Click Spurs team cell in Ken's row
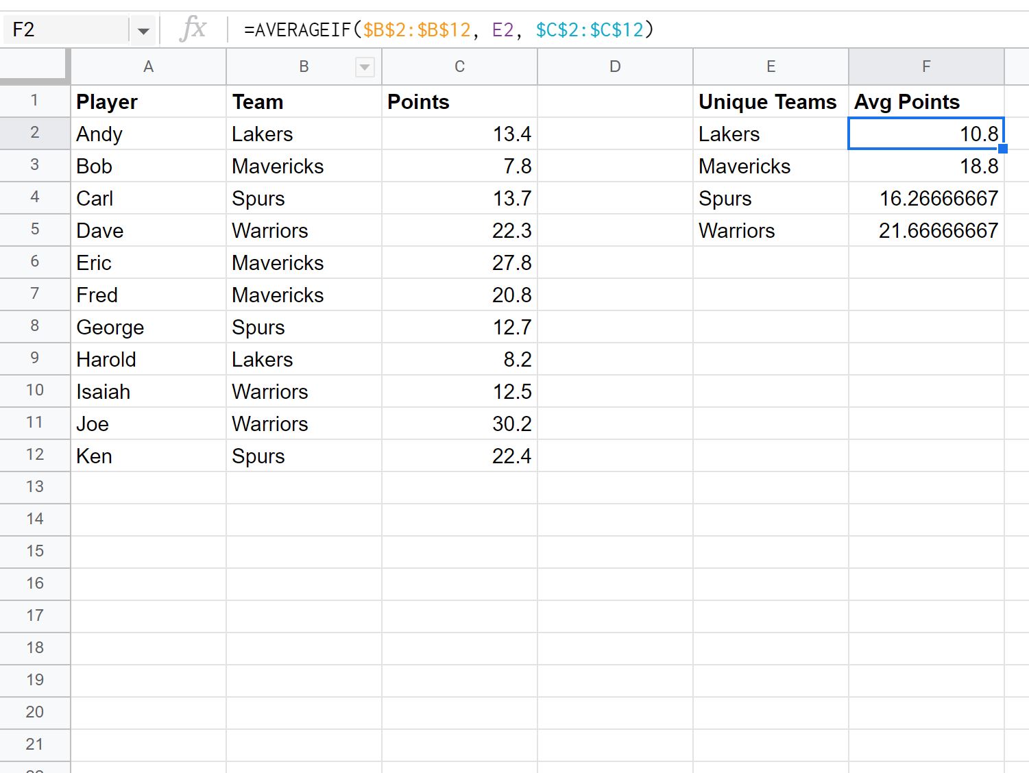This screenshot has width=1029, height=773. (304, 456)
